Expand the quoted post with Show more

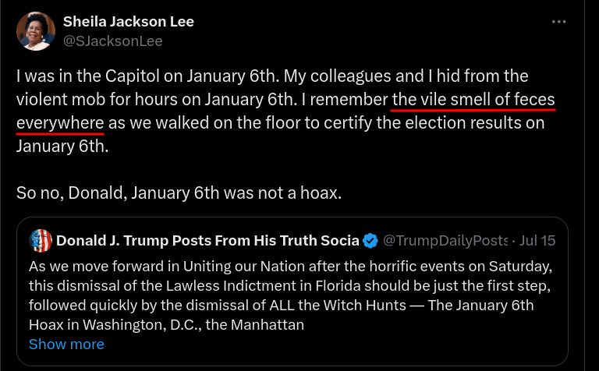(66, 344)
